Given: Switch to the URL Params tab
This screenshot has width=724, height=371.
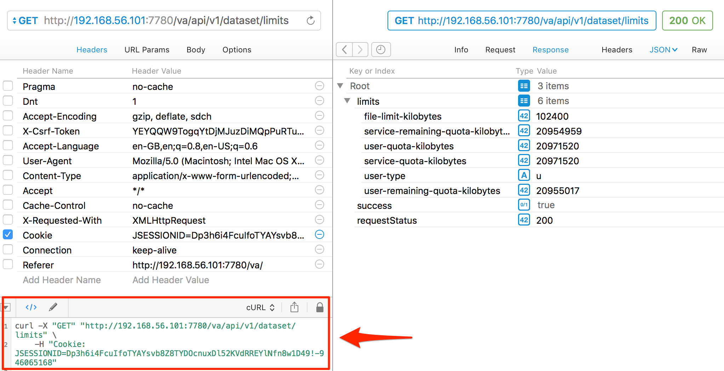Looking at the screenshot, I should (147, 50).
